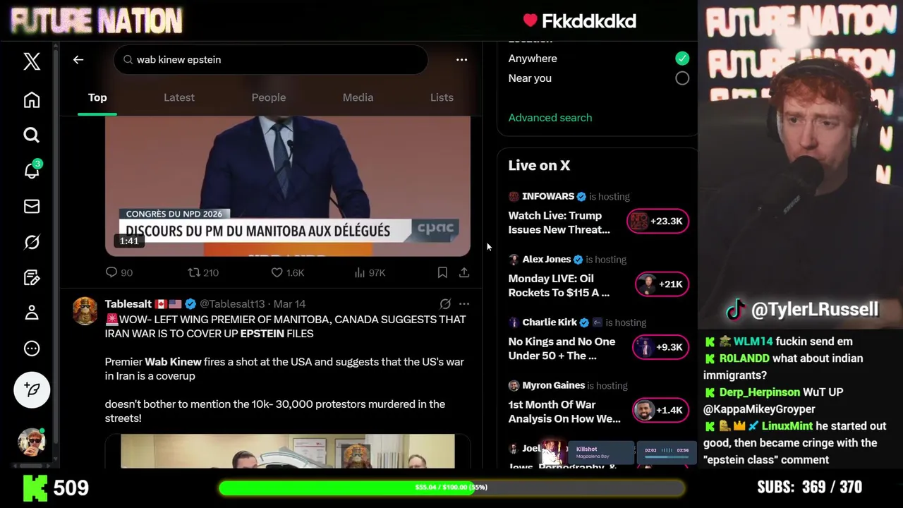
Task: Share the CPAC video post
Action: [464, 272]
